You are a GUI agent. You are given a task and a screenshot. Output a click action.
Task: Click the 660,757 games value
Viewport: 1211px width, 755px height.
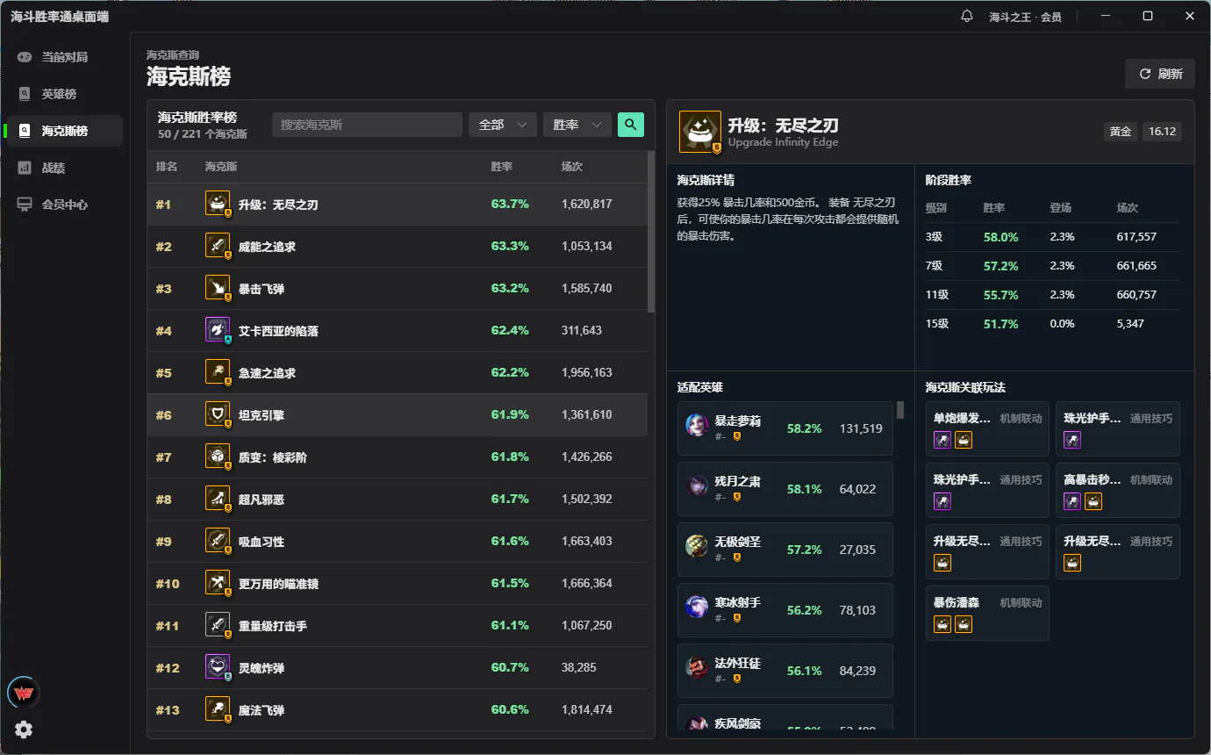(x=1136, y=295)
